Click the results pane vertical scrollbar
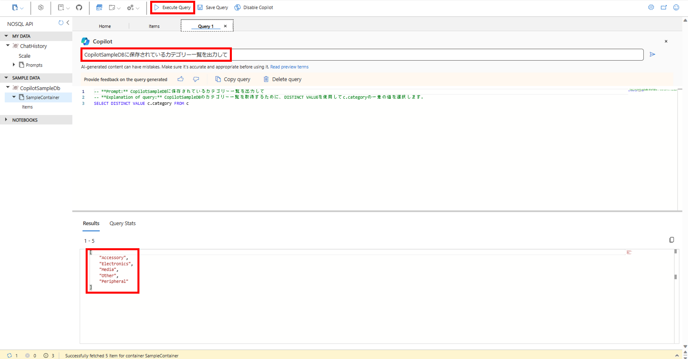This screenshot has width=688, height=359. pos(676,296)
